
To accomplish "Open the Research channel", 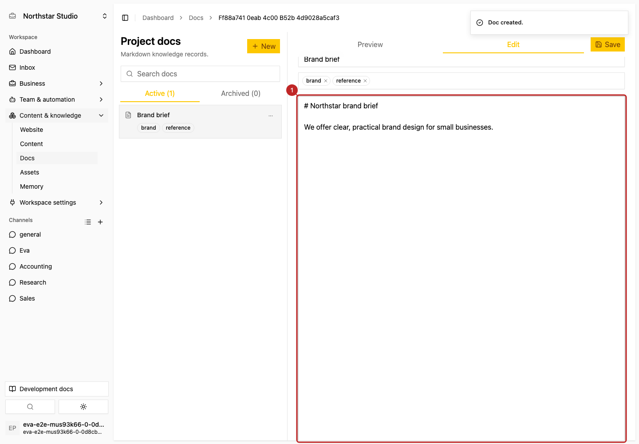I will click(57, 282).
